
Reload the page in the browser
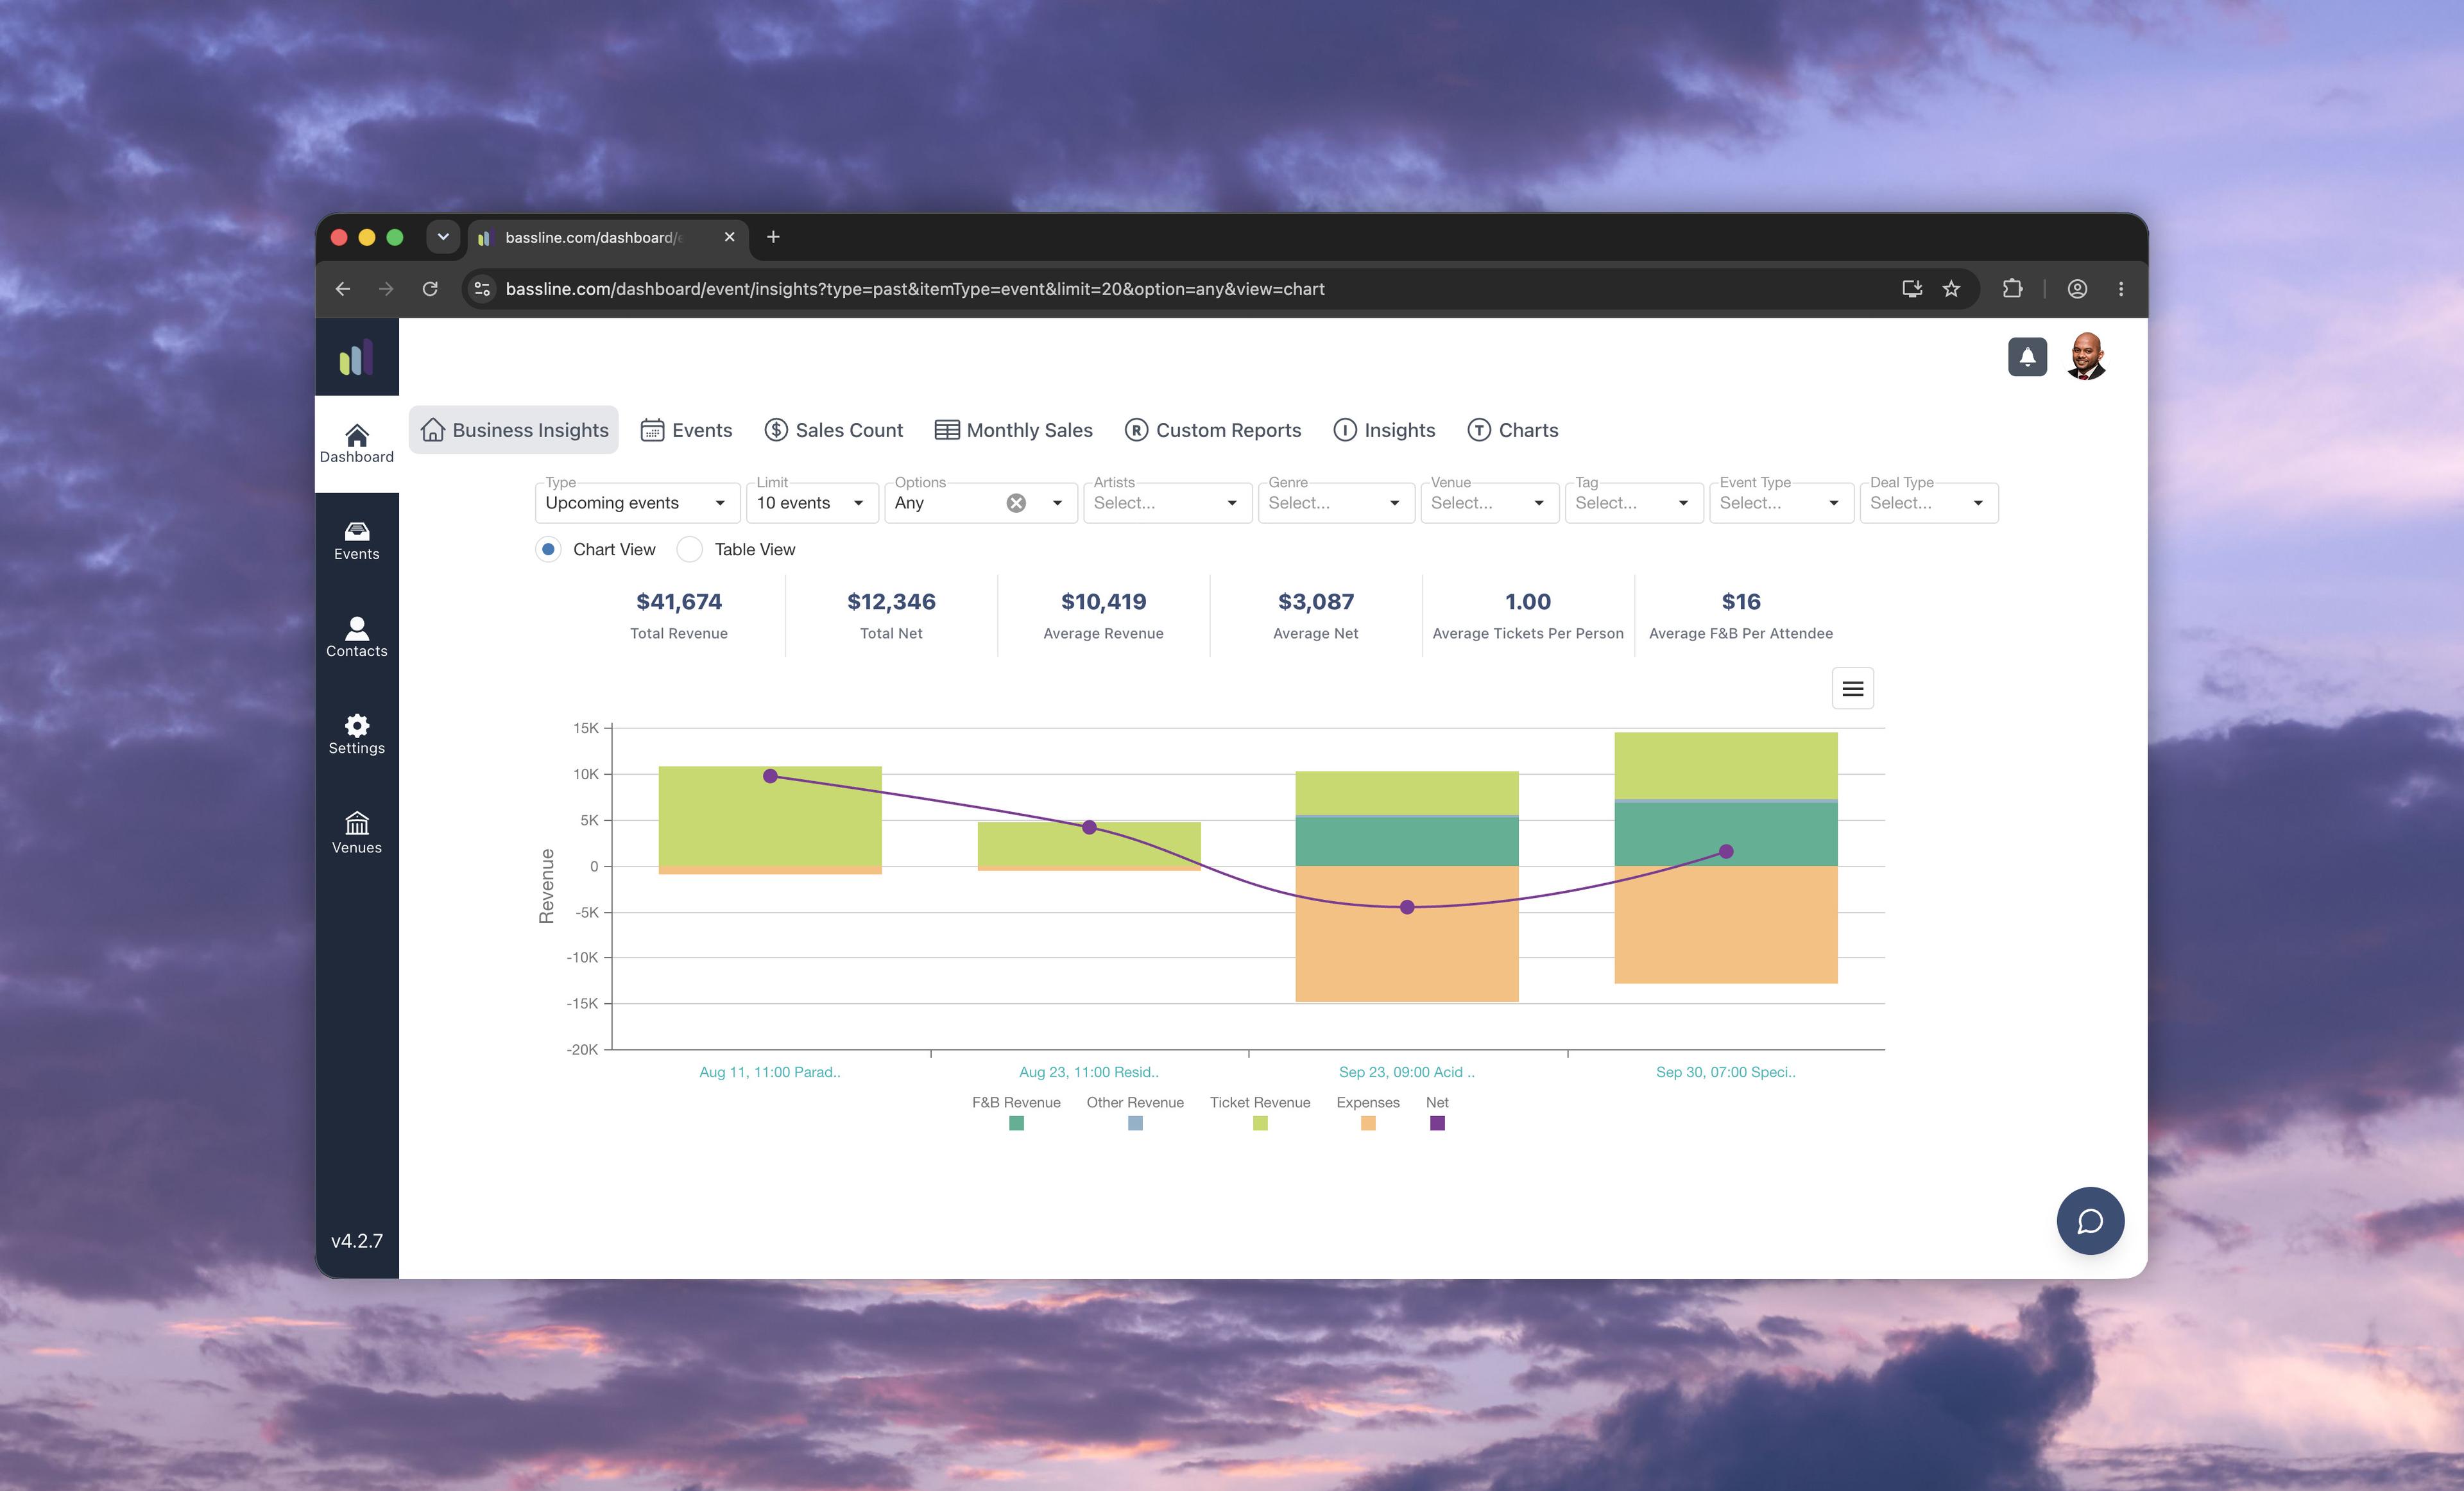click(430, 289)
